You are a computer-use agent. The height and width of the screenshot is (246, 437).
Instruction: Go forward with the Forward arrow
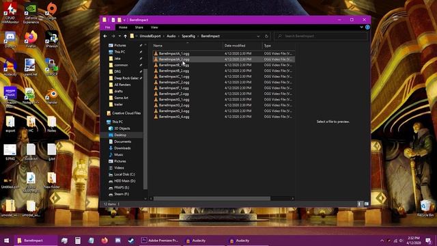(113, 36)
